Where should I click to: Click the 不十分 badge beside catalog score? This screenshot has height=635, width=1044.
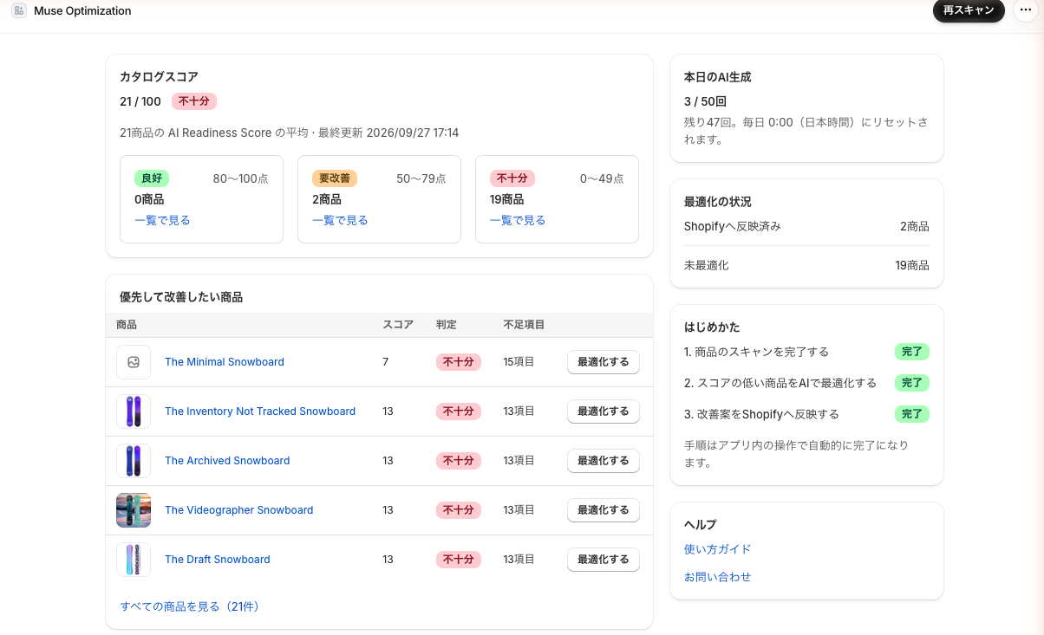coord(194,101)
